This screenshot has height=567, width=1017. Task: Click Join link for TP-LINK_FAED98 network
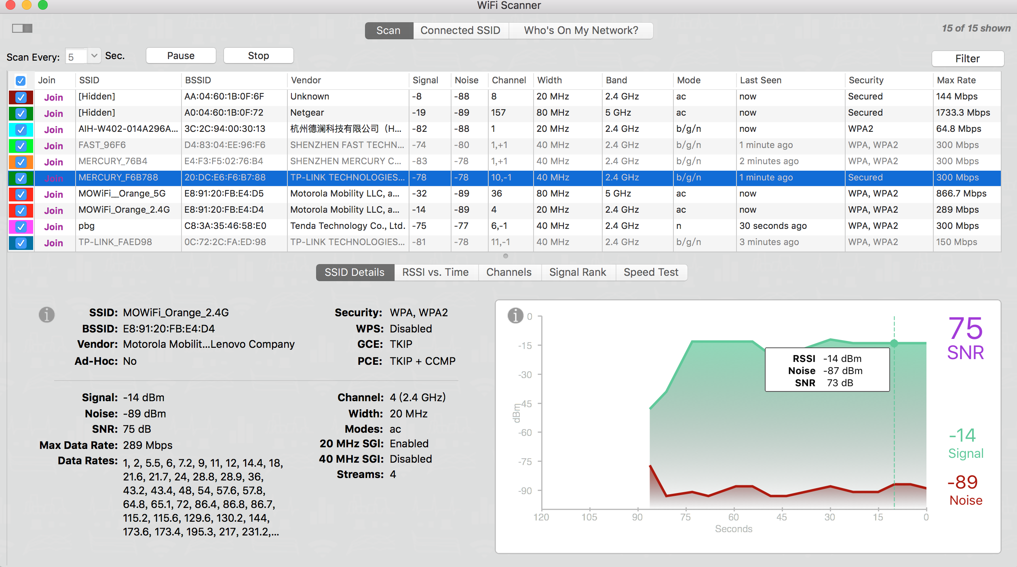point(53,243)
